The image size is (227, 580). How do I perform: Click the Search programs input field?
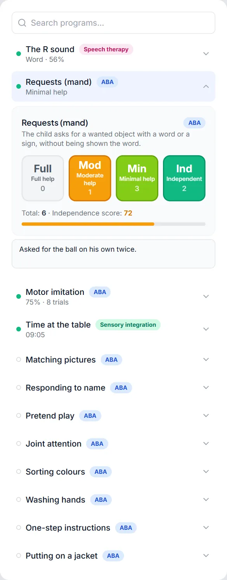[x=113, y=23]
